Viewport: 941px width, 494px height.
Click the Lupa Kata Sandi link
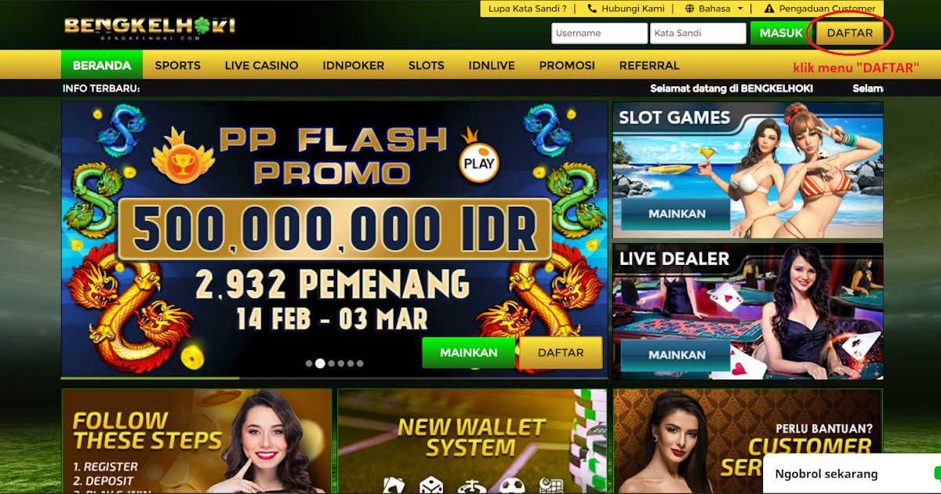pyautogui.click(x=528, y=9)
